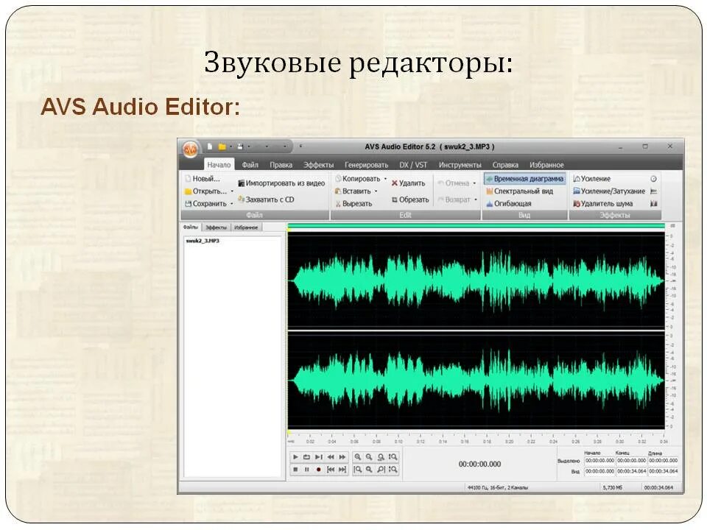
Task: Click the folder icon in quick access toolbar
Action: pyautogui.click(x=222, y=146)
